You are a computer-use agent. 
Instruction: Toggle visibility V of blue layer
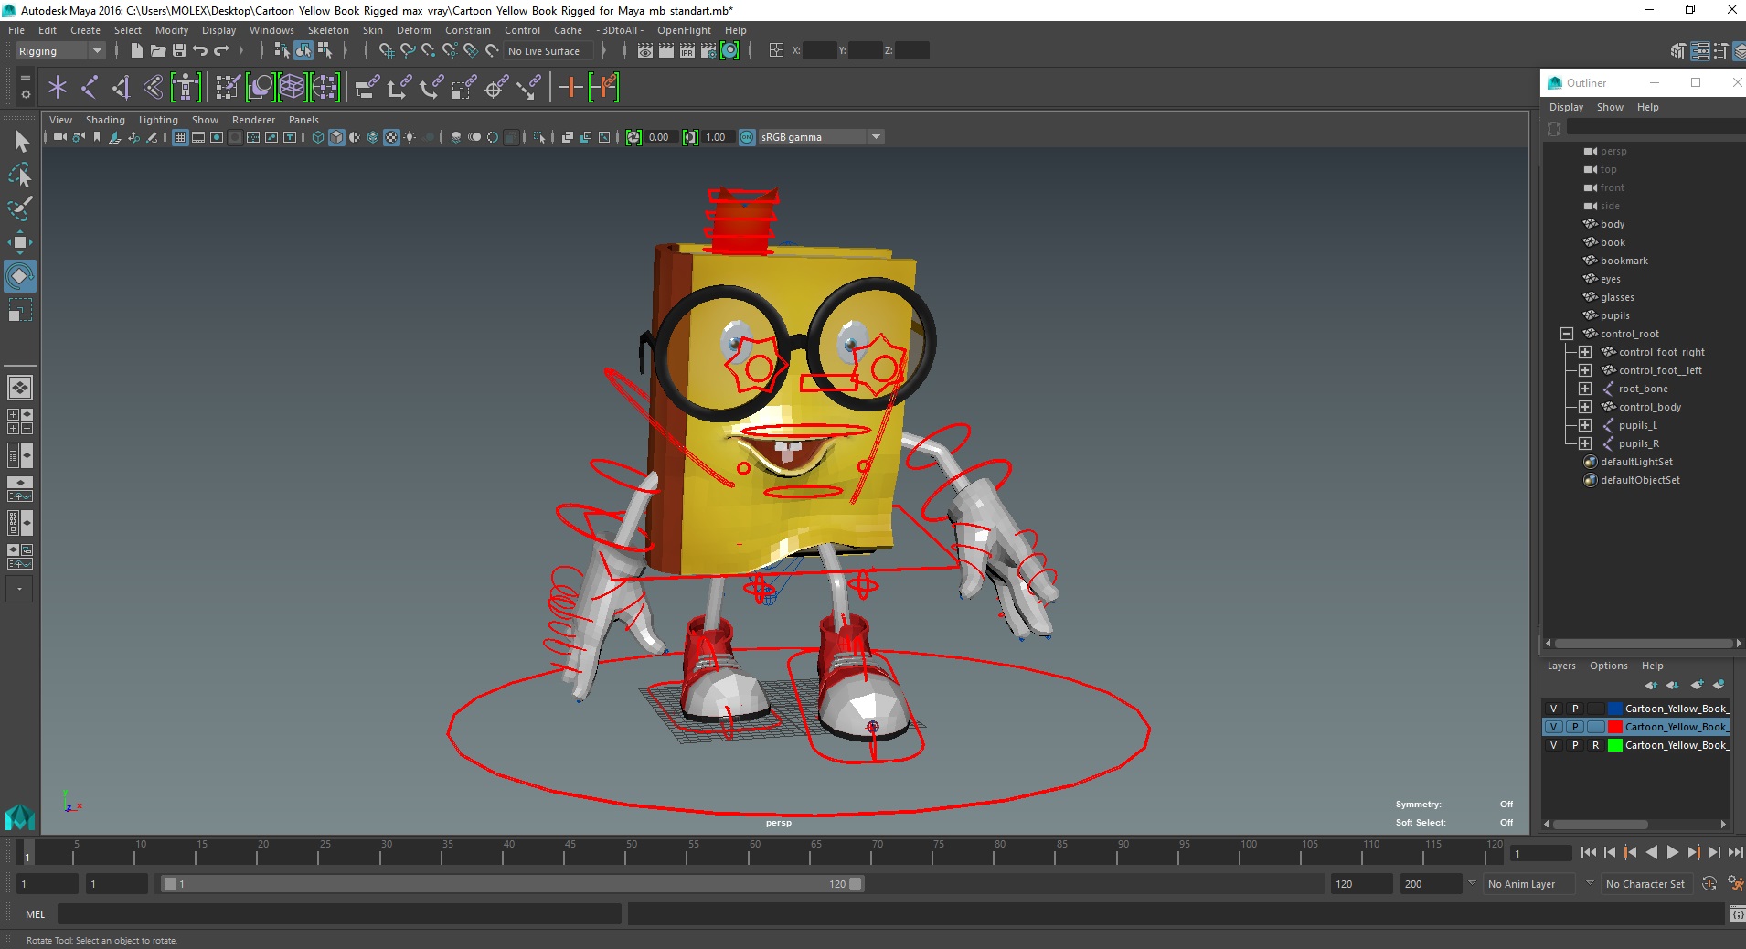(x=1553, y=709)
